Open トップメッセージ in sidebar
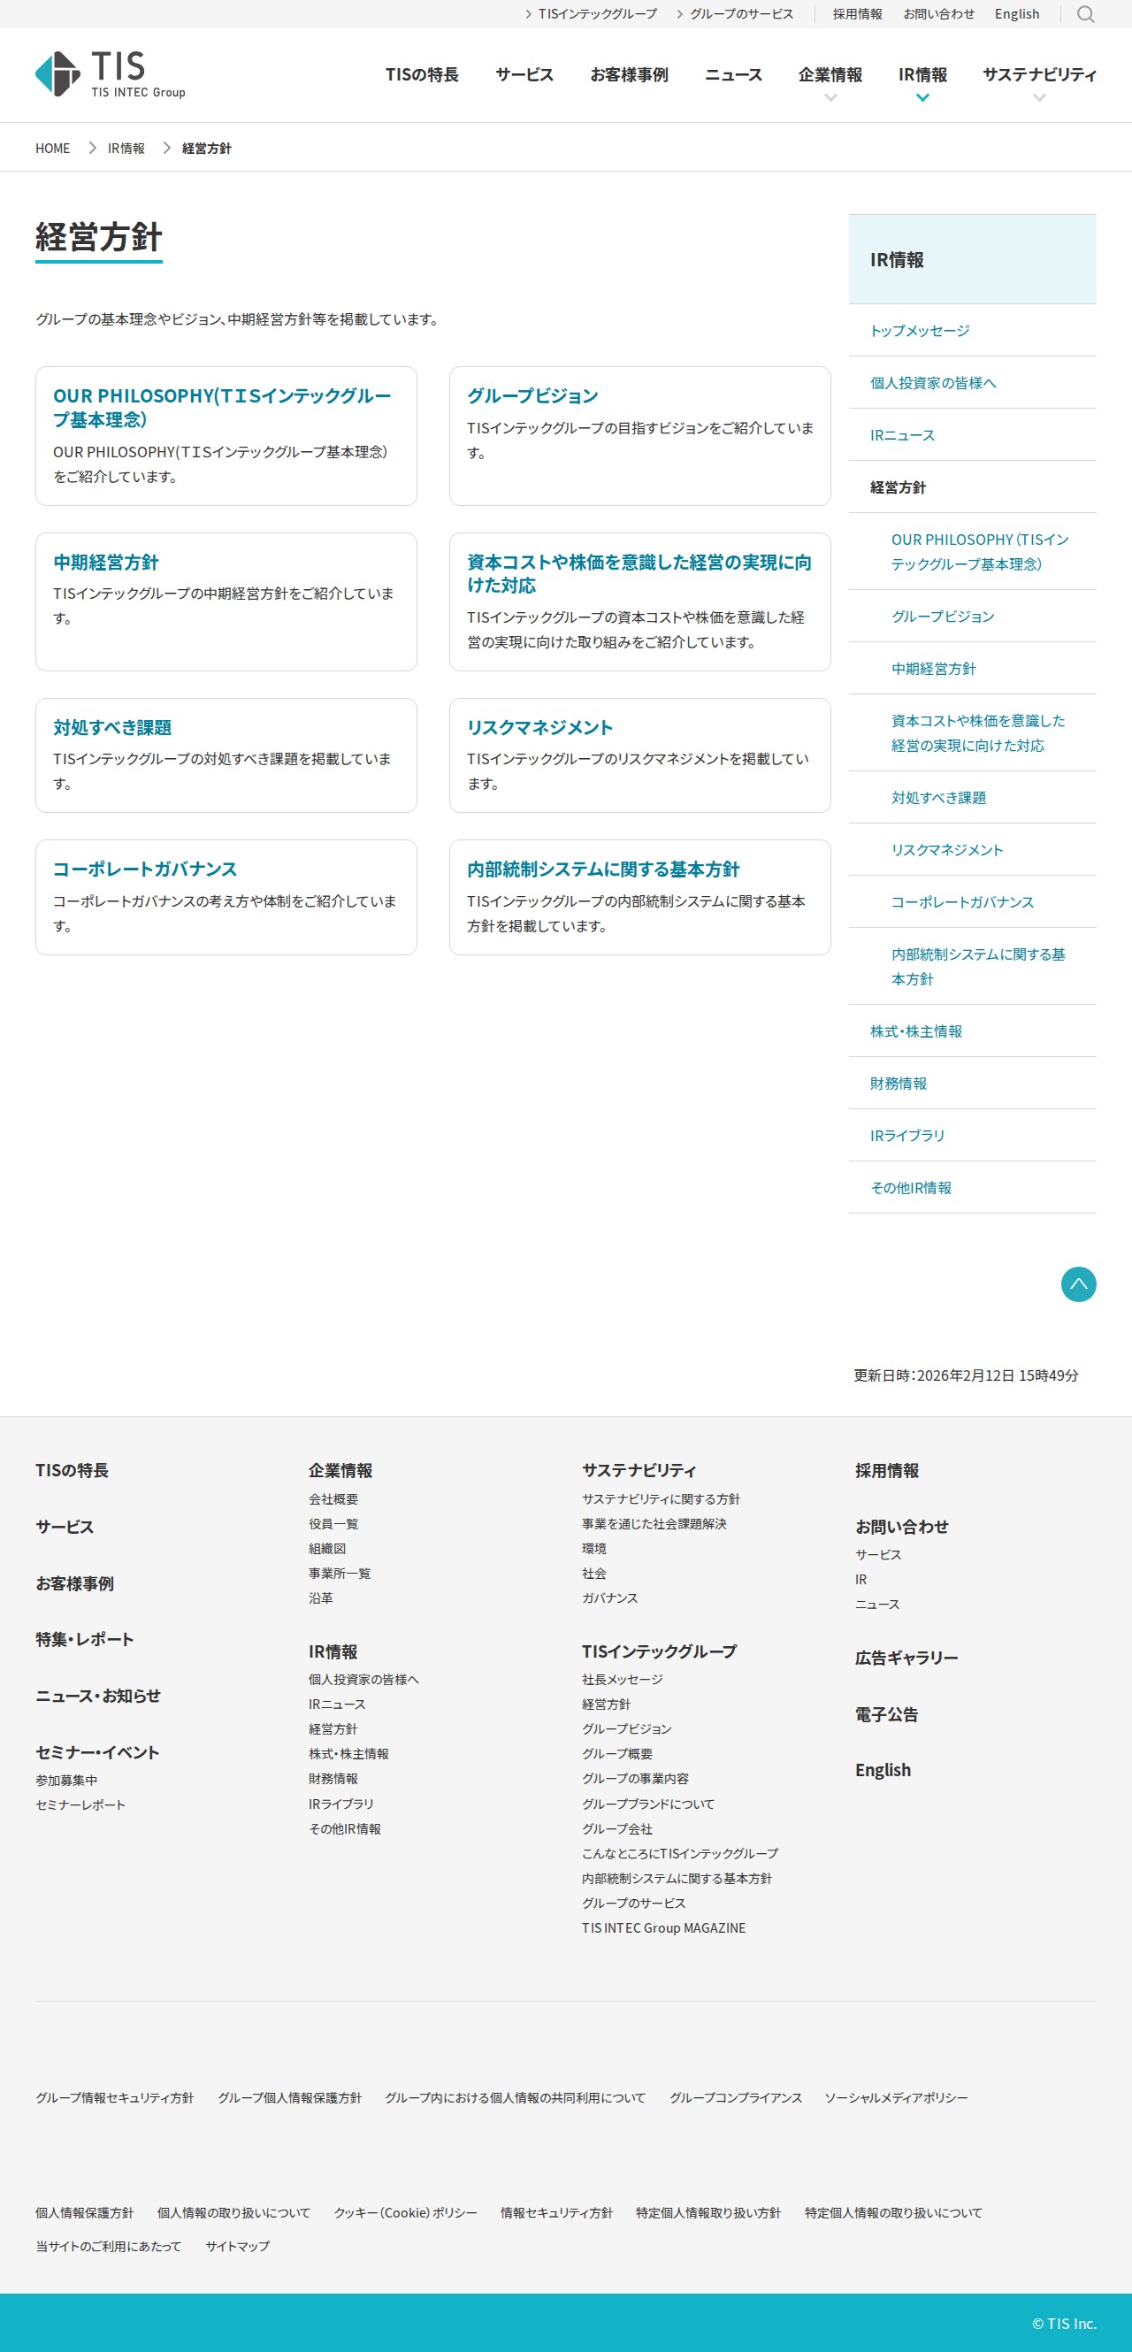The width and height of the screenshot is (1132, 2352). point(972,331)
